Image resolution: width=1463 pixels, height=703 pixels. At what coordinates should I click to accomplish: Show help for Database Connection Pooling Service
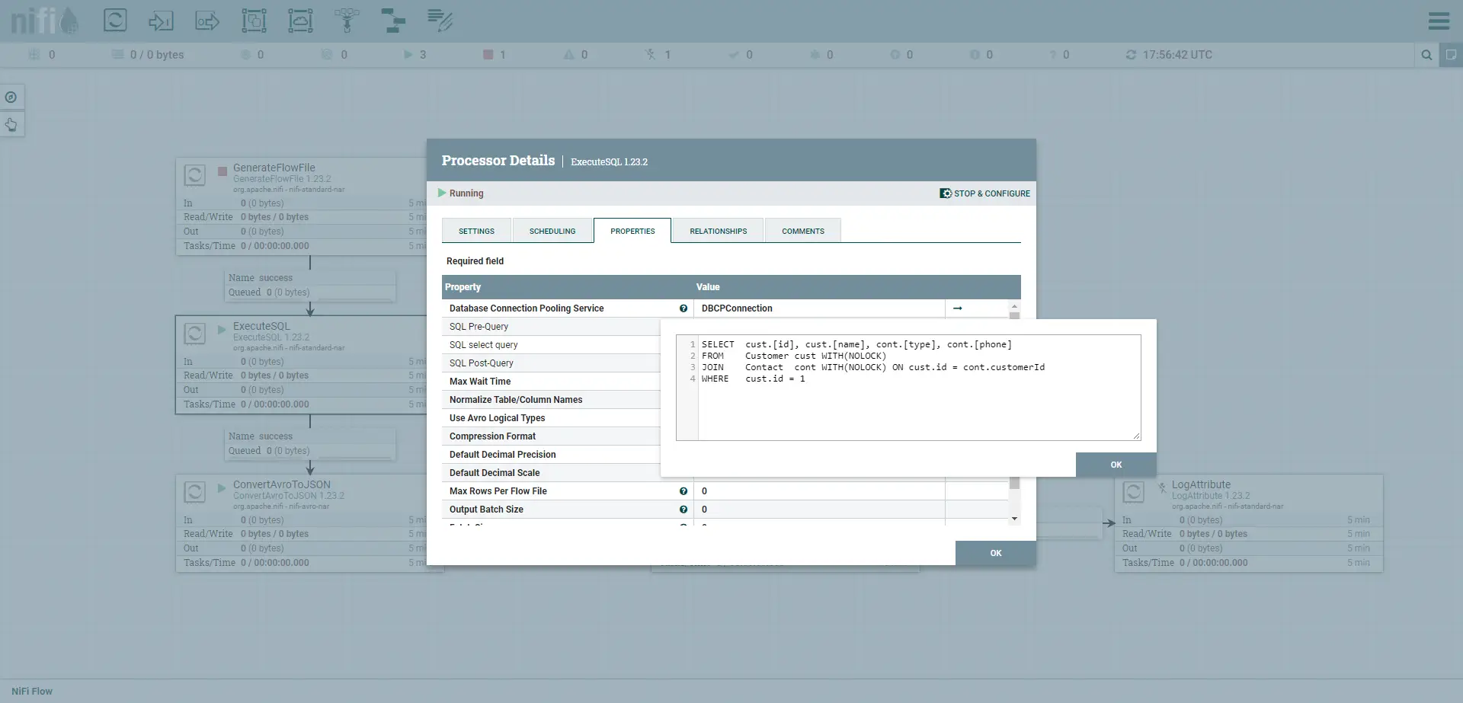pos(683,308)
